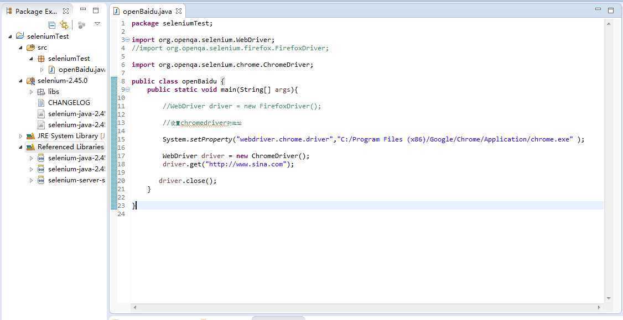The image size is (623, 320).
Task: Toggle the Link with Editor icon
Action: pyautogui.click(x=64, y=25)
